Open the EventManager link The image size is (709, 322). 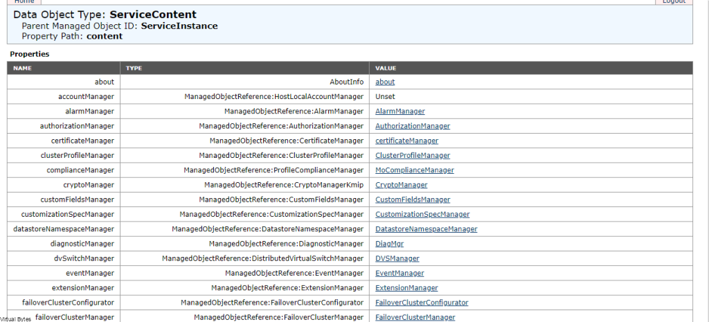[400, 273]
